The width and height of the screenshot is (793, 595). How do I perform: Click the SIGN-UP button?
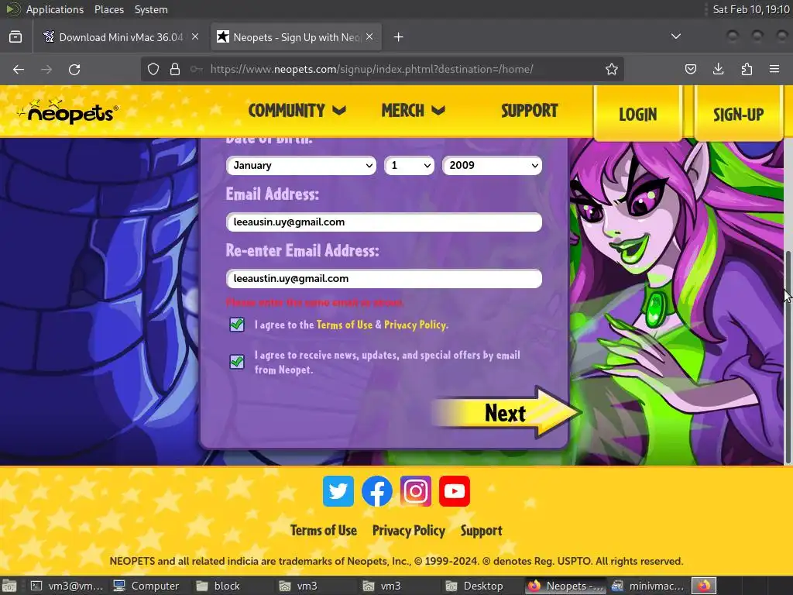(x=738, y=115)
